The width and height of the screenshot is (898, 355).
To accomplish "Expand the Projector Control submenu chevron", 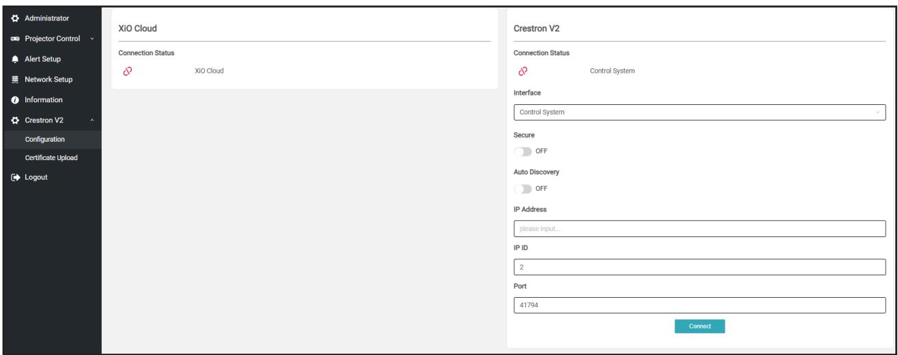I will (x=92, y=38).
